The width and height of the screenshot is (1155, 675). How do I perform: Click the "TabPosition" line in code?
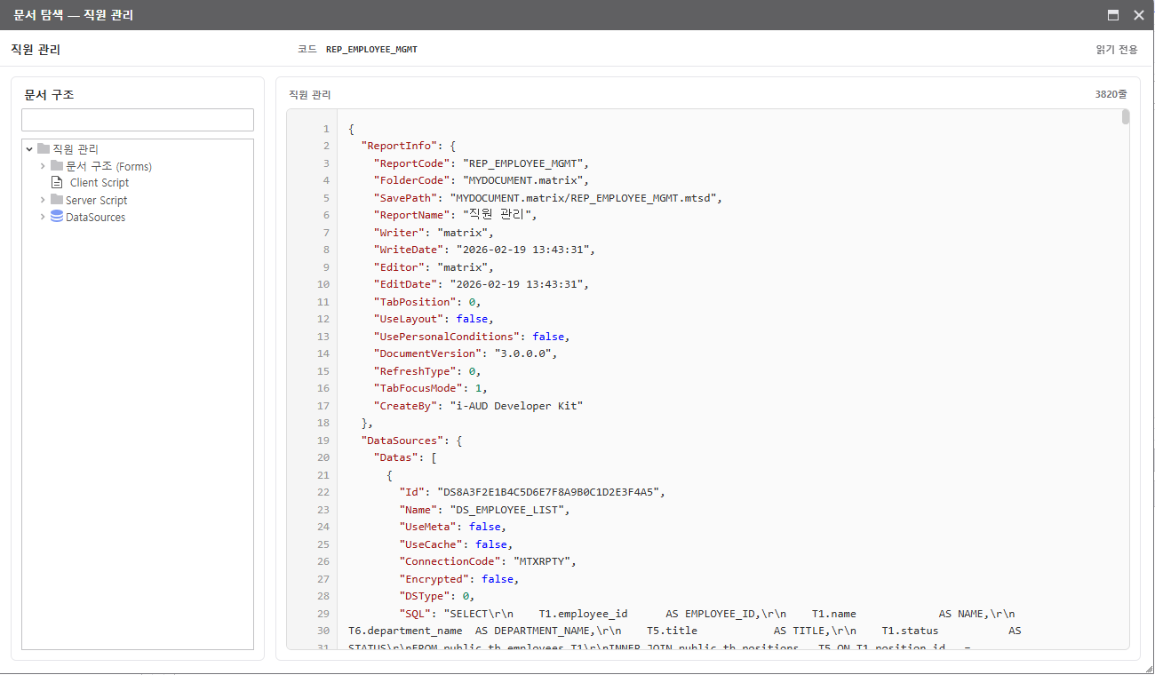[427, 302]
